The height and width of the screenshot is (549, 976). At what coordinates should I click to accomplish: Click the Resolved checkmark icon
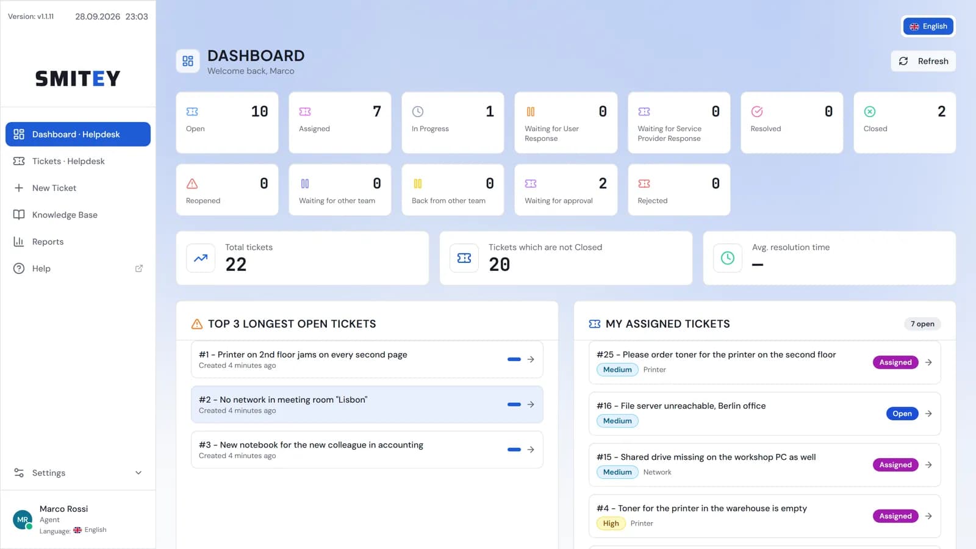pos(757,112)
